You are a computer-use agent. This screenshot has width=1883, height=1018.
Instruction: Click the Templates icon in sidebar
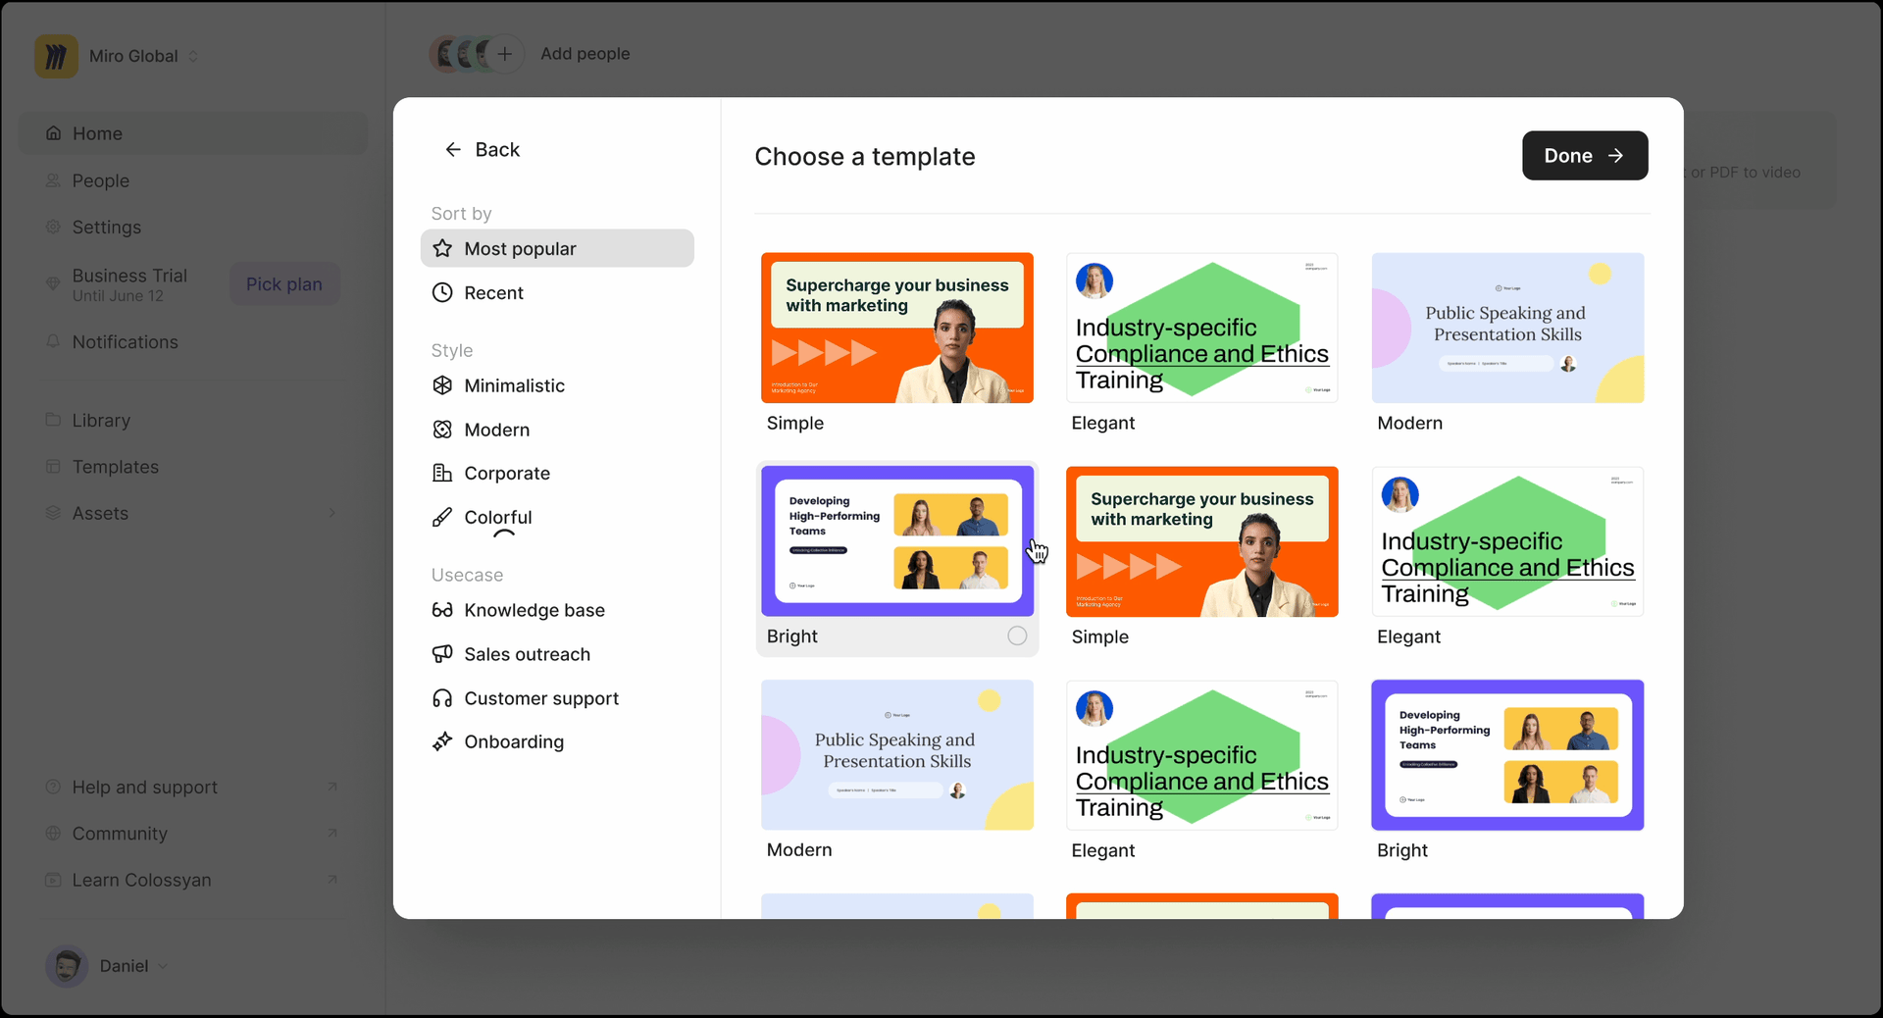53,467
